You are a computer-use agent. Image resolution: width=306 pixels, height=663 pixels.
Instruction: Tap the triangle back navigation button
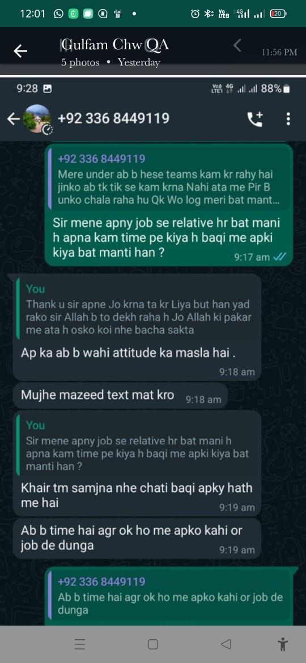point(226,644)
